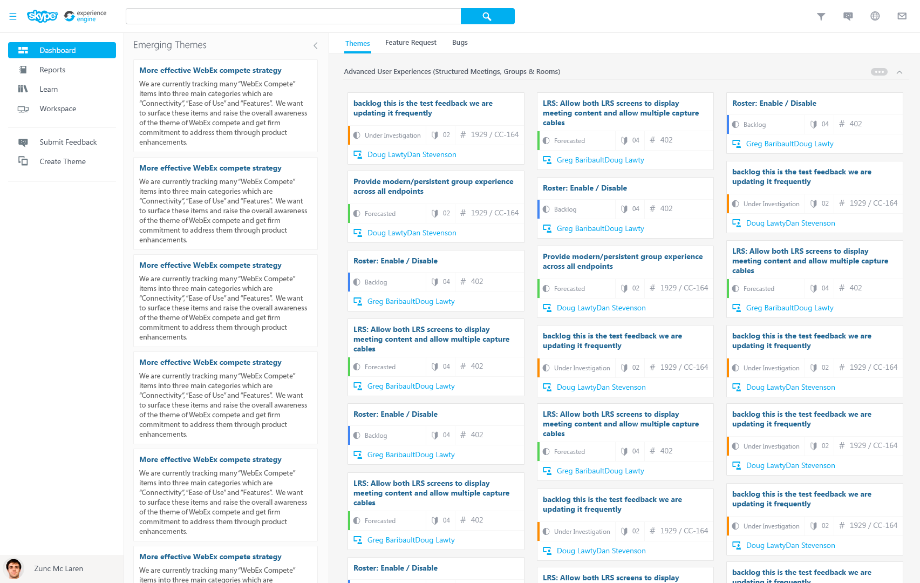The height and width of the screenshot is (583, 920).
Task: Click the Dashboard grid icon
Action: 23,50
